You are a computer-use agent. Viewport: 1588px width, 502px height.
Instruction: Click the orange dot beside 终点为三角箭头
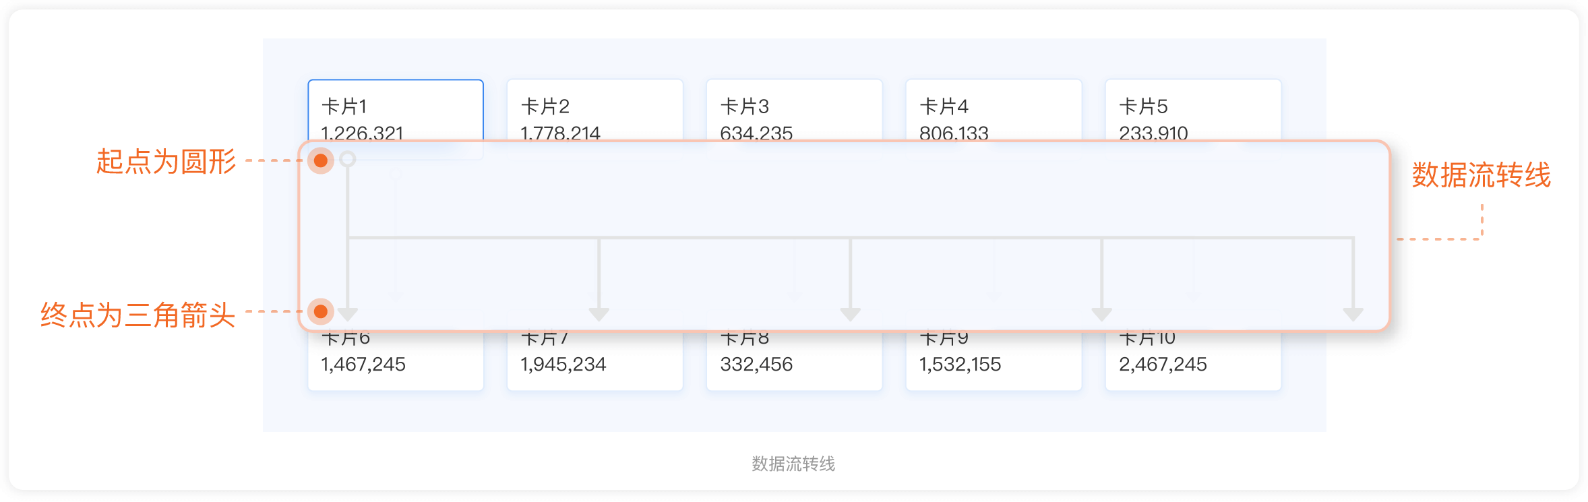pyautogui.click(x=321, y=311)
